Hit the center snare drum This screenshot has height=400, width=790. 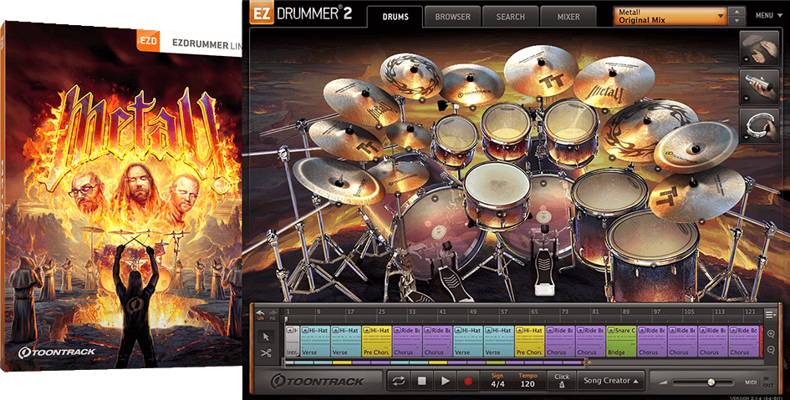[497, 195]
